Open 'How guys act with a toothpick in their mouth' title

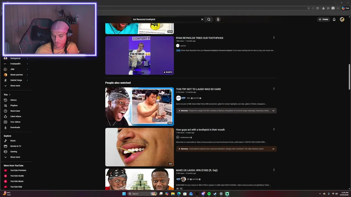(200, 130)
